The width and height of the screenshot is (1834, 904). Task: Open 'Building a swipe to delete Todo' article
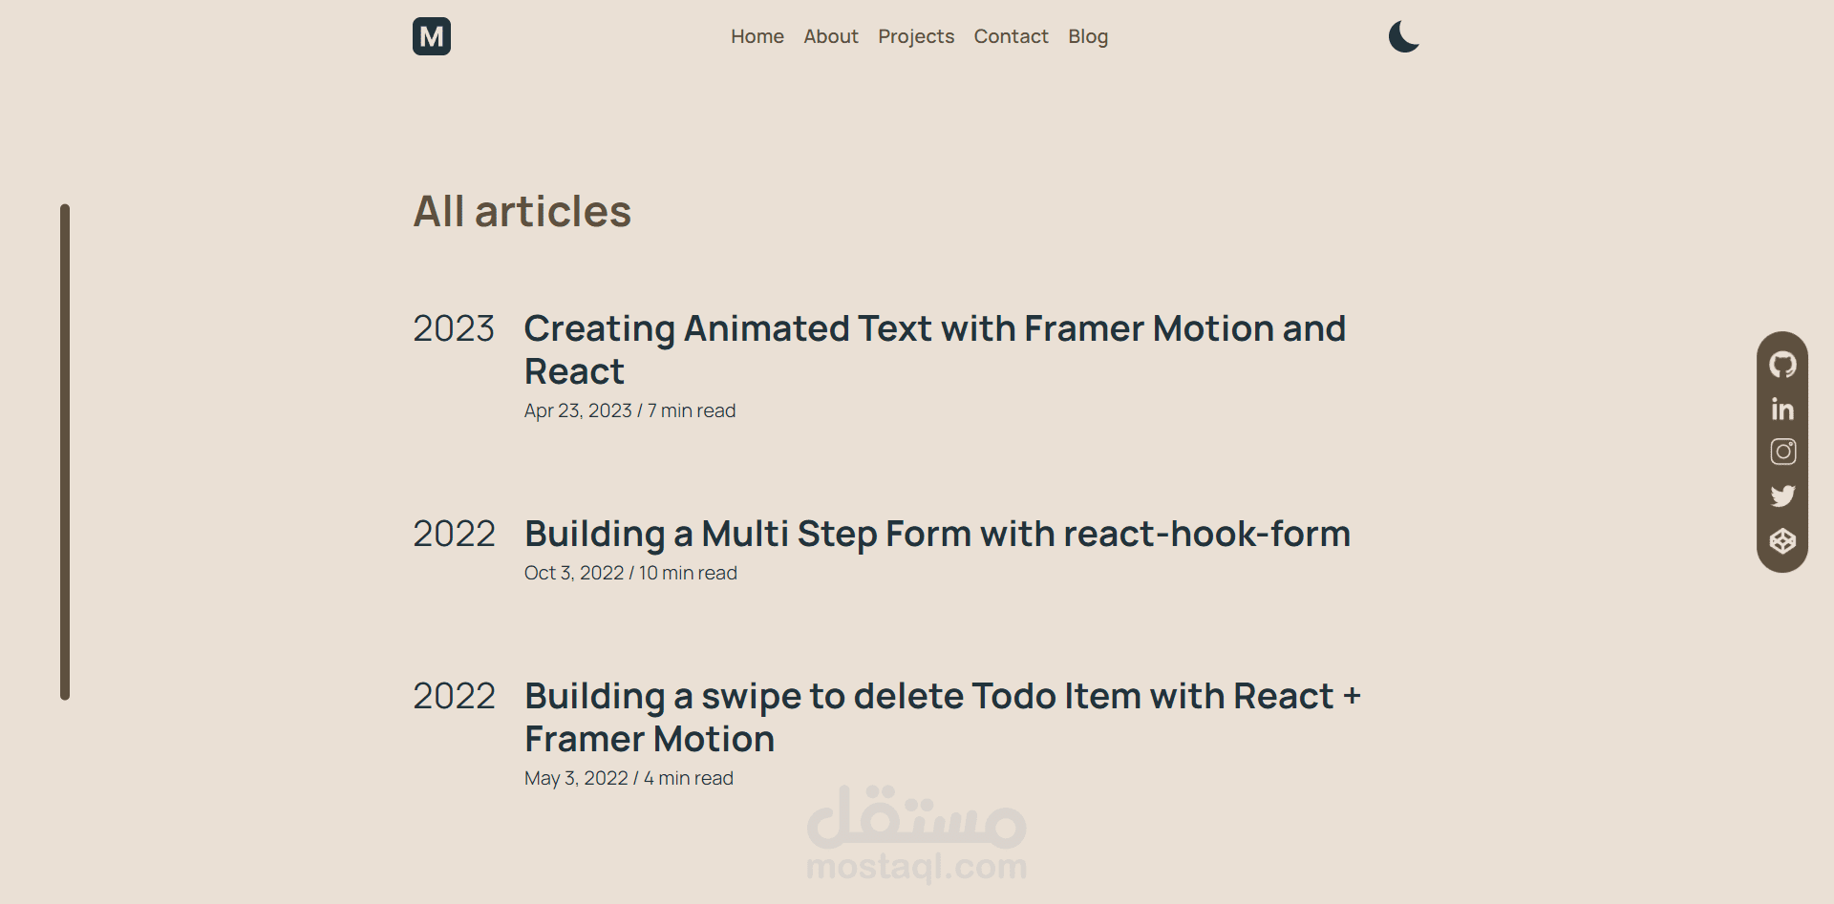(x=942, y=717)
